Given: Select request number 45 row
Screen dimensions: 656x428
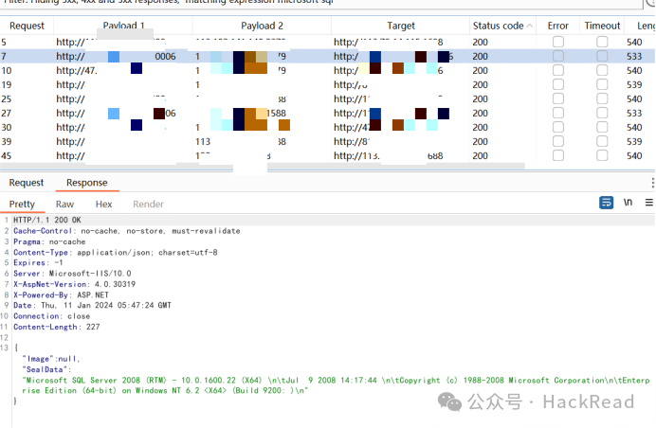Looking at the screenshot, I should (x=328, y=155).
